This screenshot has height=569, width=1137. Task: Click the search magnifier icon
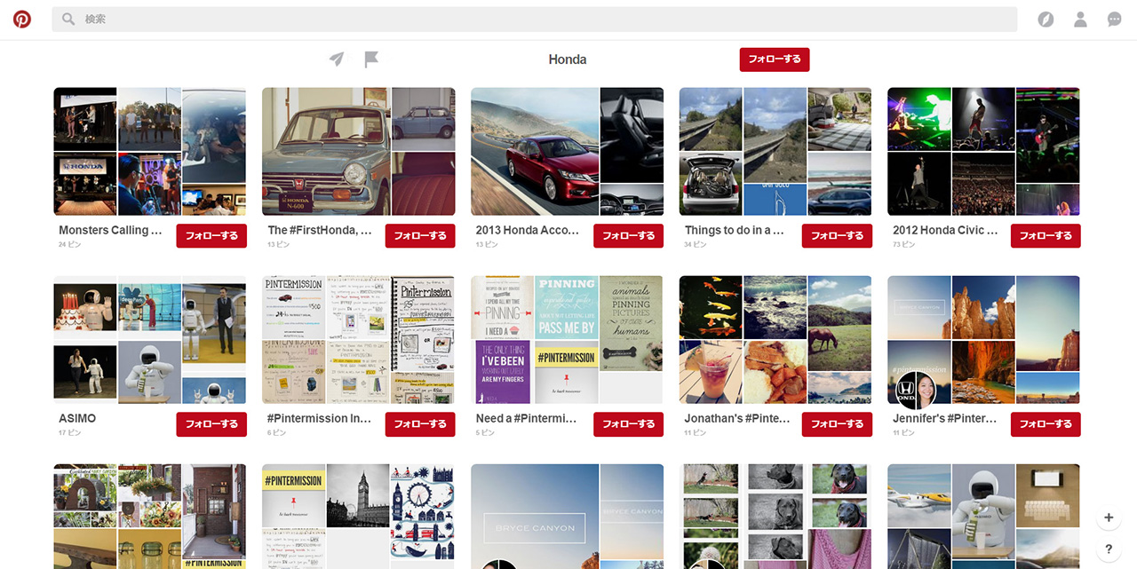[x=68, y=19]
